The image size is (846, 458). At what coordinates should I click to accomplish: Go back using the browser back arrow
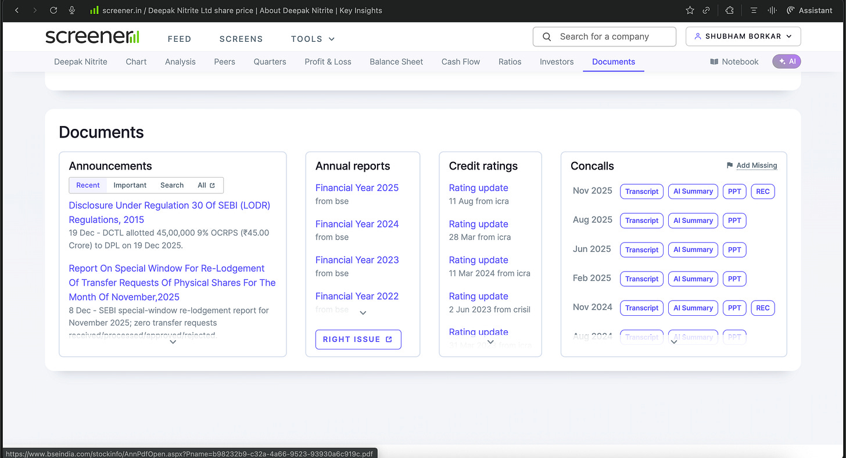point(16,10)
